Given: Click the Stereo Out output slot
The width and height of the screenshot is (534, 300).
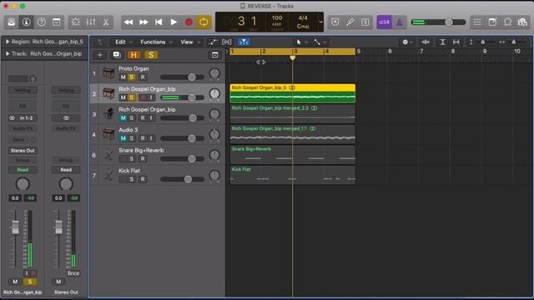Looking at the screenshot, I should tap(23, 150).
